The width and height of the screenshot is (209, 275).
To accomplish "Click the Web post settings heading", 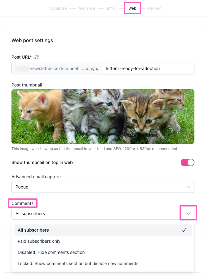I will pos(32,40).
